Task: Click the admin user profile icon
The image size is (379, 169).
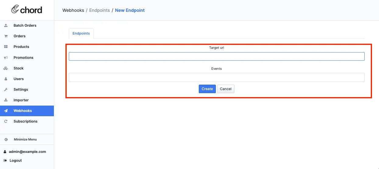Action: [x=5, y=152]
